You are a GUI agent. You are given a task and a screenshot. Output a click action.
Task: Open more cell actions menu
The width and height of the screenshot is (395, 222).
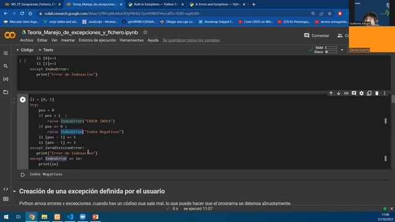point(385,93)
